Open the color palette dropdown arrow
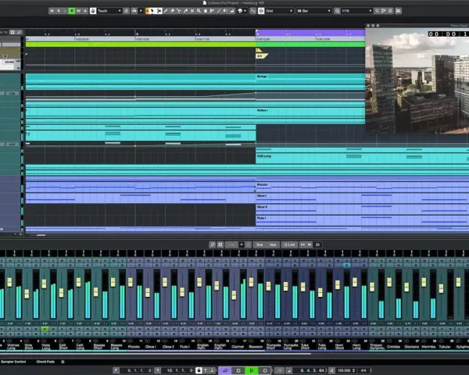 (x=245, y=11)
